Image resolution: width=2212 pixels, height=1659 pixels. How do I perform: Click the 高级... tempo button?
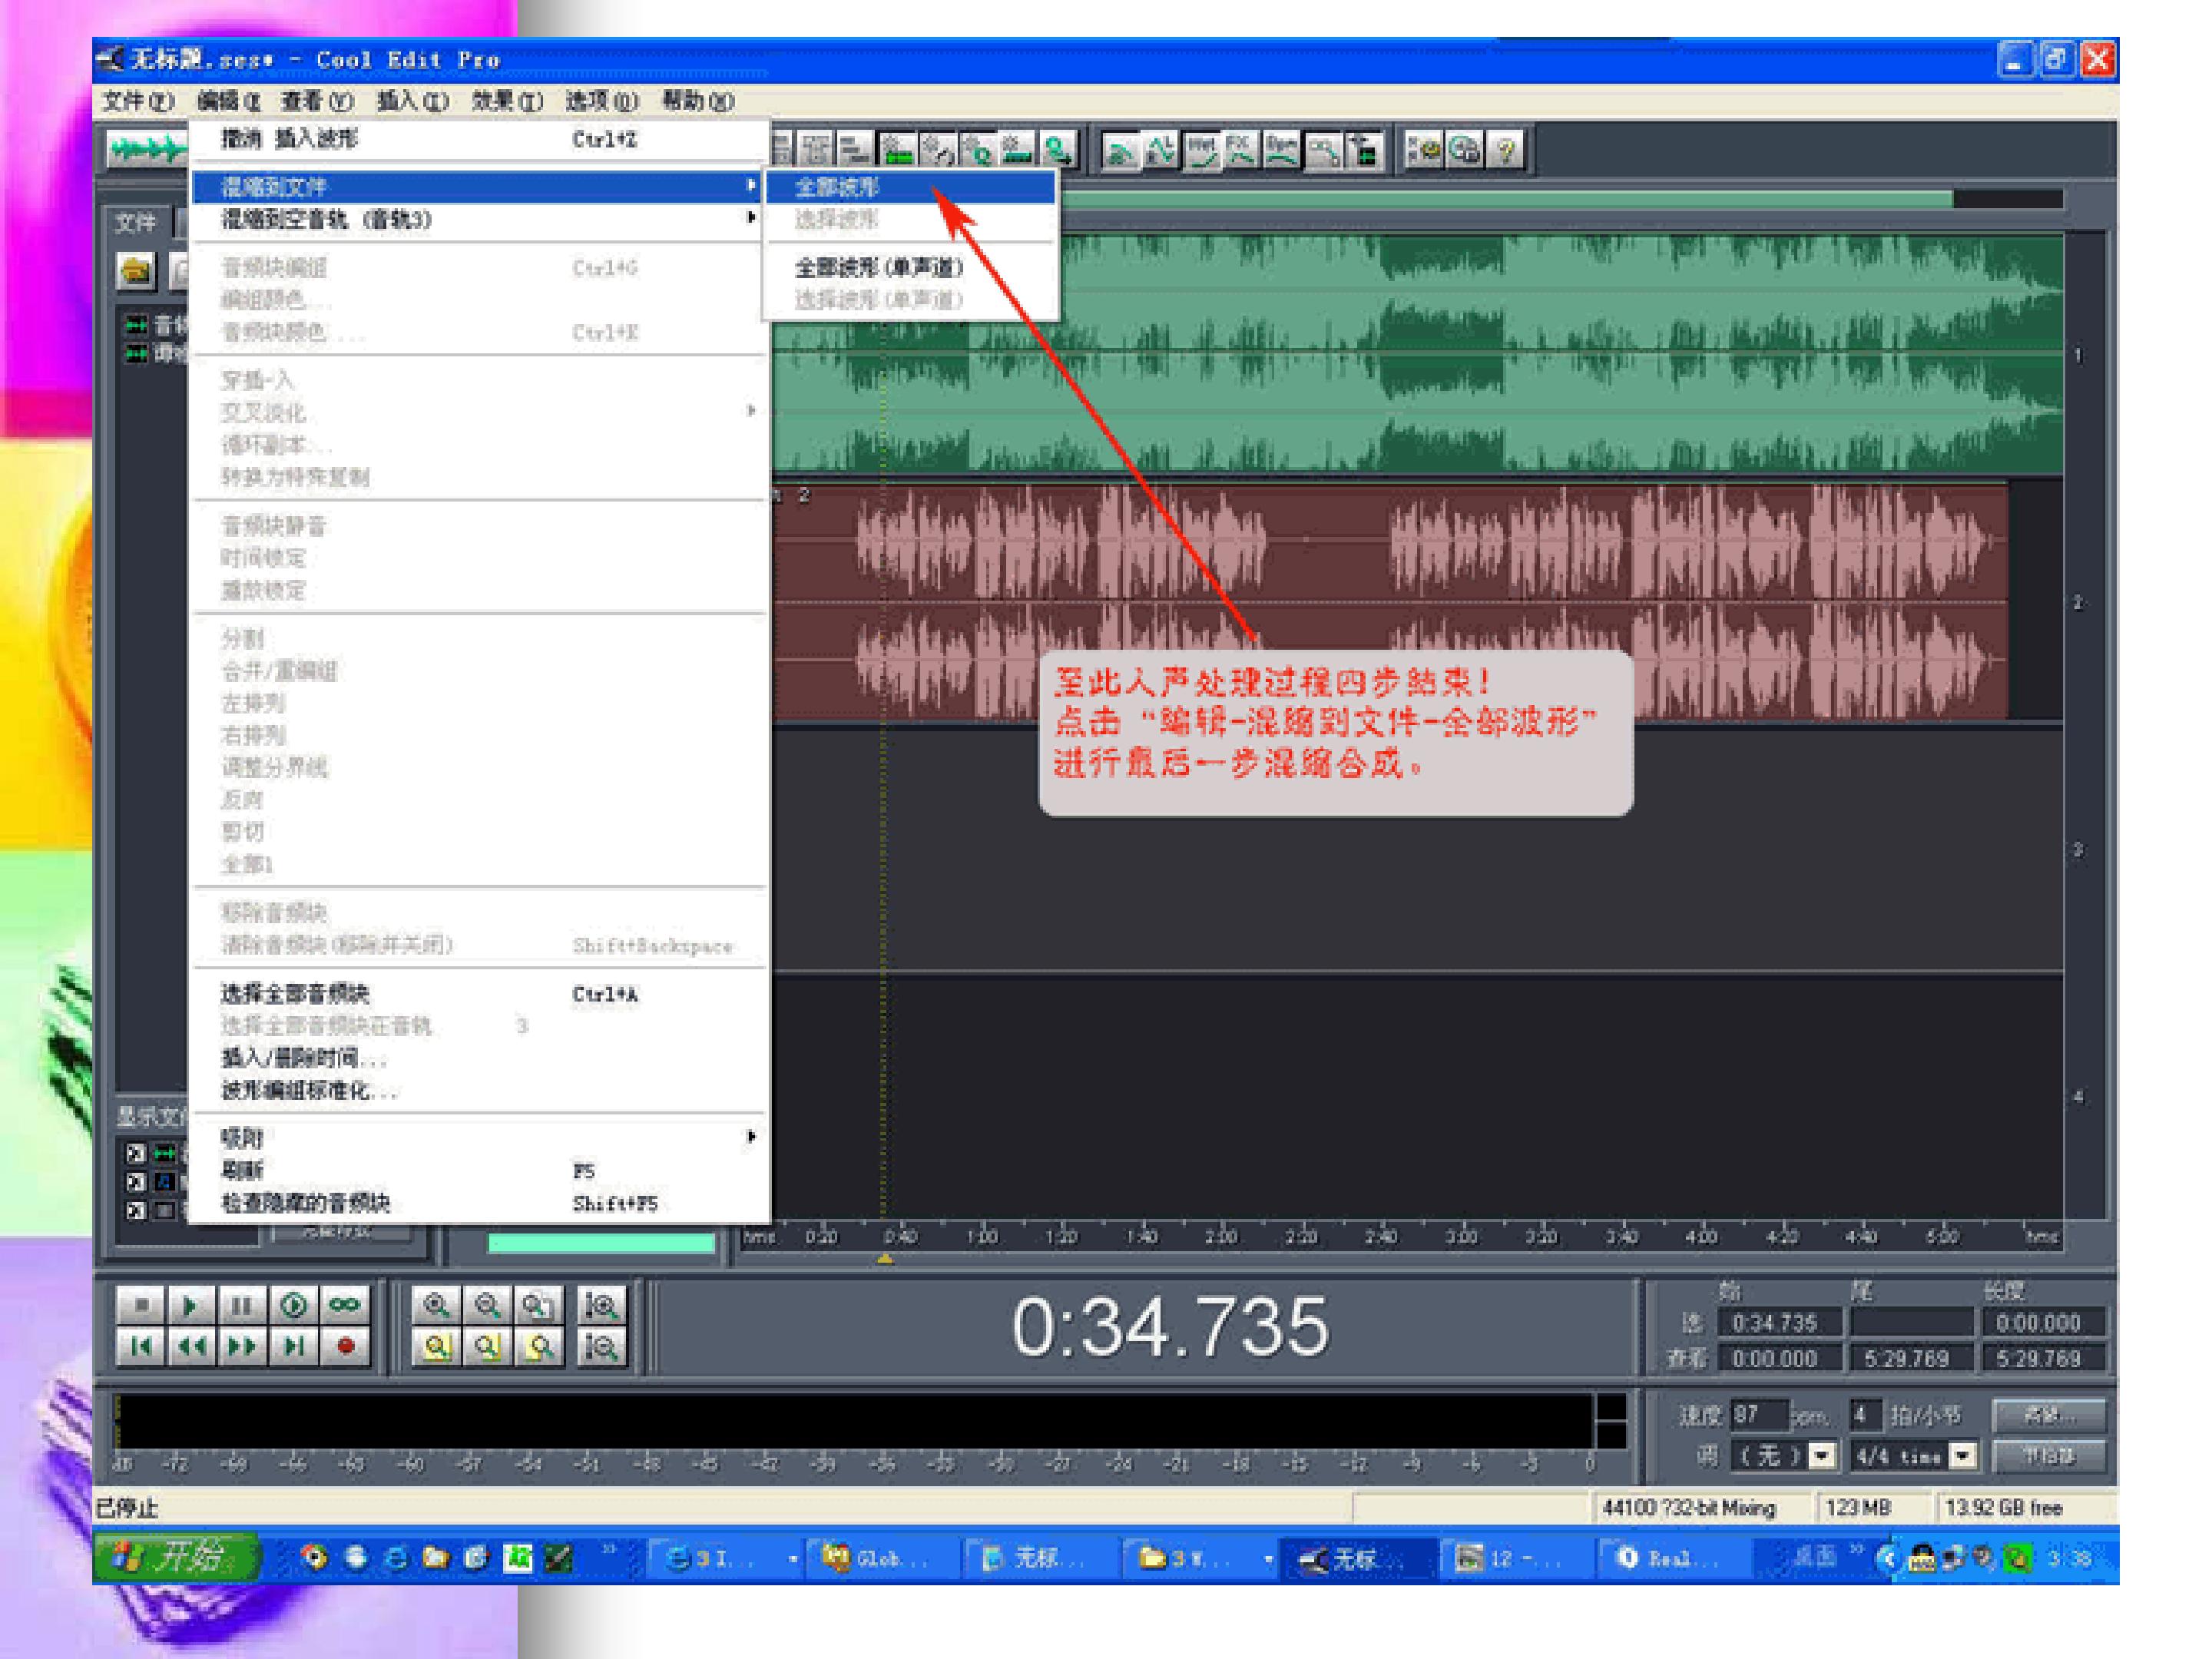[x=2049, y=1415]
